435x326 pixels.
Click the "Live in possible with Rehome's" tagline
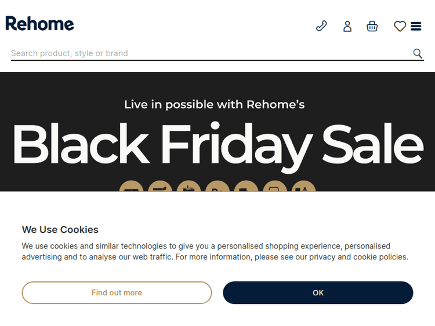click(215, 105)
